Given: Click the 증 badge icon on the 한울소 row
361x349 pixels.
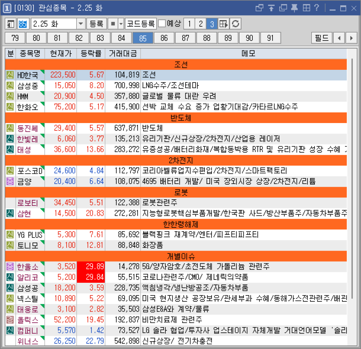Looking at the screenshot, I should pos(10,267).
